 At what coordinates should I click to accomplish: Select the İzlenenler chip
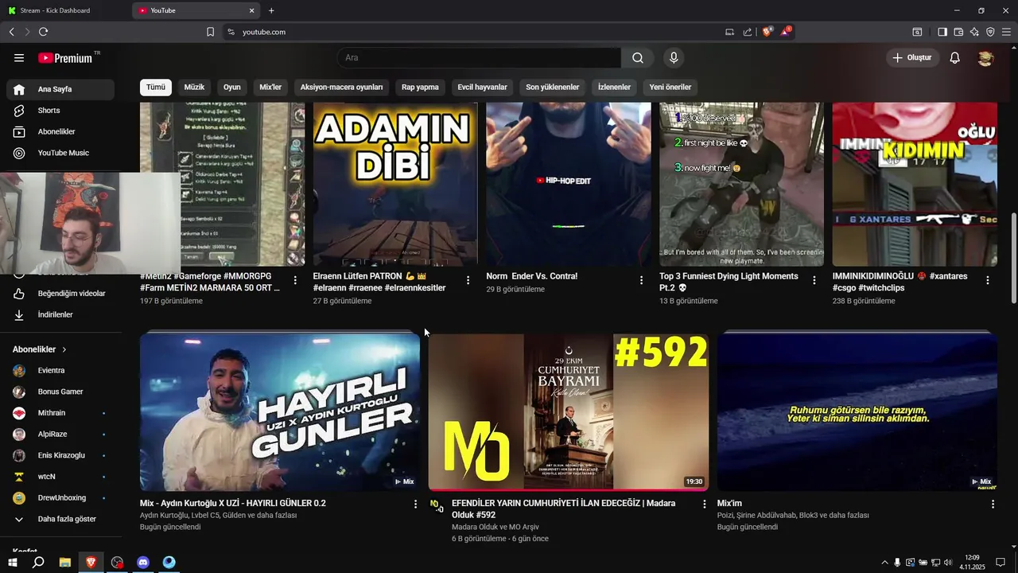[x=614, y=87]
